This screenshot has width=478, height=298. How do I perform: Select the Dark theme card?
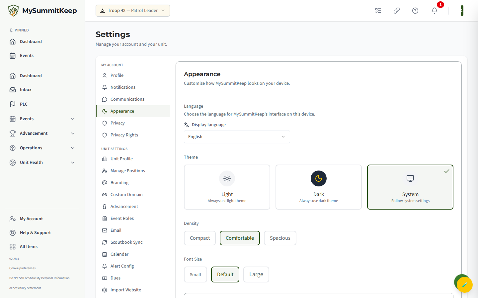[319, 187]
